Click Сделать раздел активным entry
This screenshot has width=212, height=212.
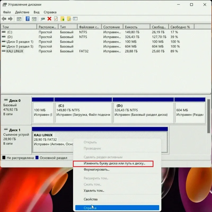tap(117, 157)
